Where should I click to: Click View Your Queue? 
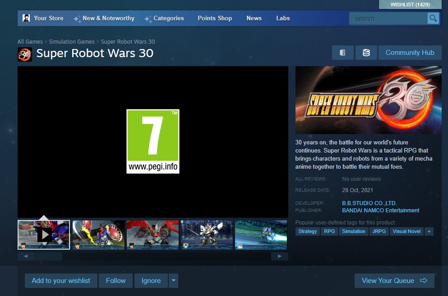pyautogui.click(x=394, y=281)
